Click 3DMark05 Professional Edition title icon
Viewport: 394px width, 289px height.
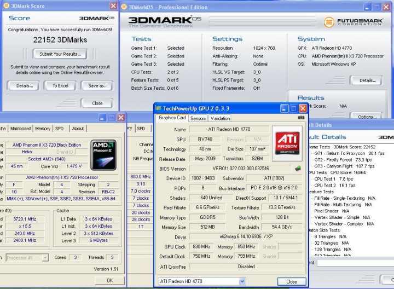click(124, 7)
